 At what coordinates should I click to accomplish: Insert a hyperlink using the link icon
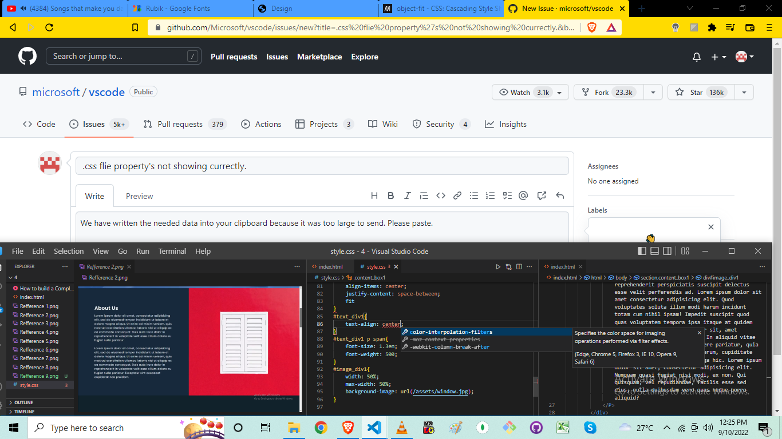click(456, 195)
